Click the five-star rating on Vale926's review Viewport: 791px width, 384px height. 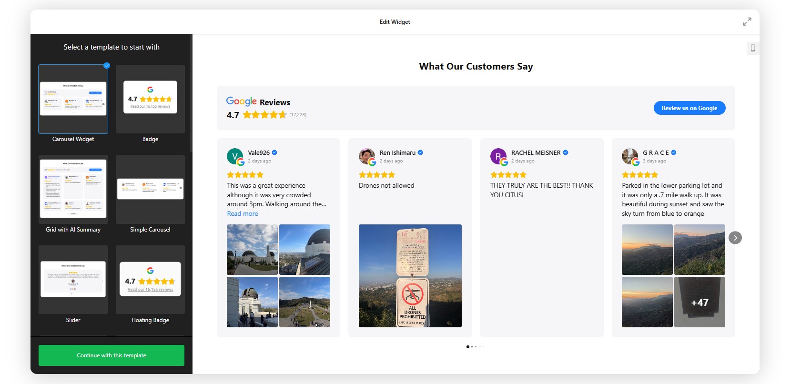click(245, 175)
